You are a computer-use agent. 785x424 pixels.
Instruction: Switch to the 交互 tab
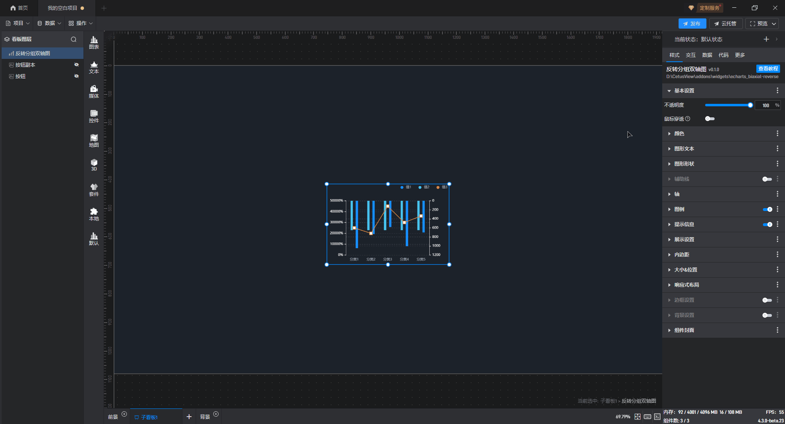coord(690,55)
